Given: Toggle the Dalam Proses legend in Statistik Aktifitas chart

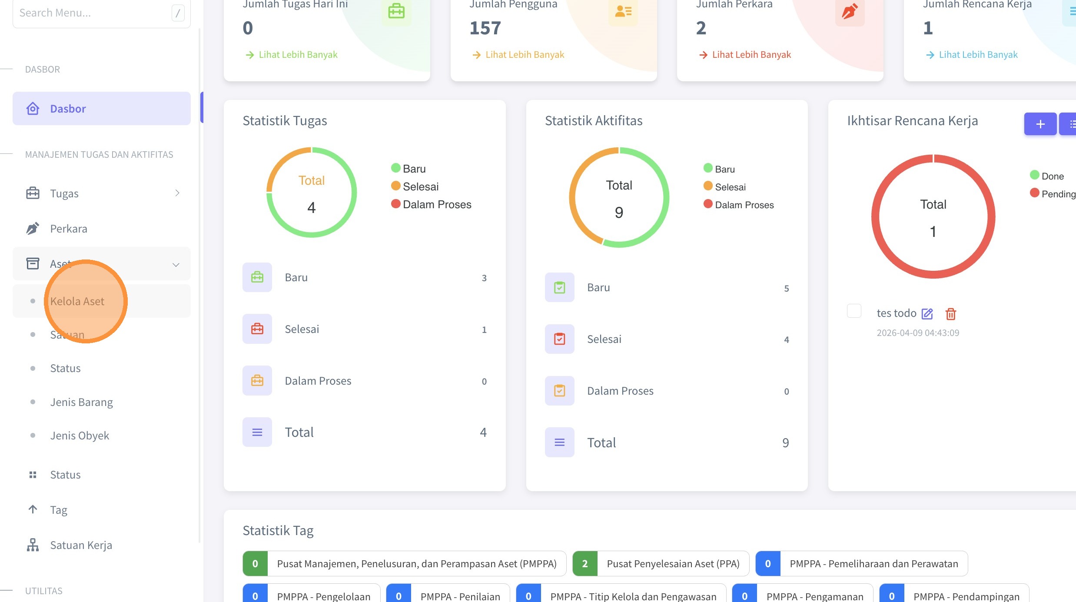Looking at the screenshot, I should (x=739, y=204).
